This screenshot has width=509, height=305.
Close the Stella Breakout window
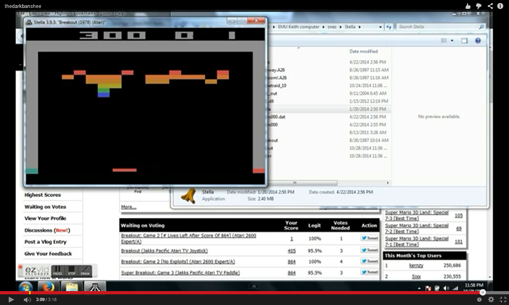coord(256,21)
